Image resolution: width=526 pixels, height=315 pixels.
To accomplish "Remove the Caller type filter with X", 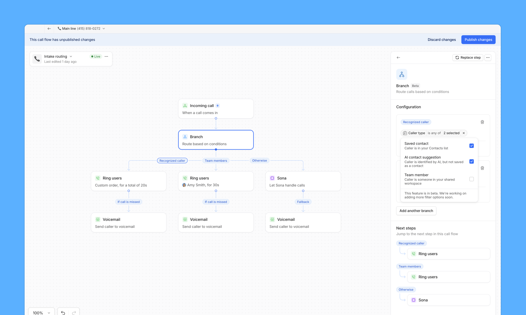I will [464, 133].
